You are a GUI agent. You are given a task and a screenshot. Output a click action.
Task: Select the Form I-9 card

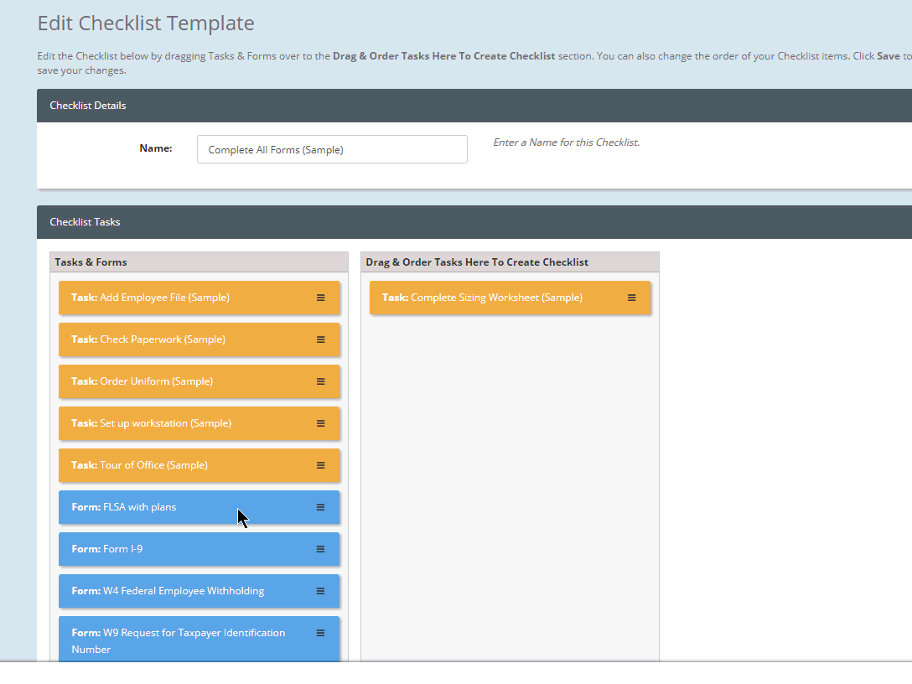point(184,549)
